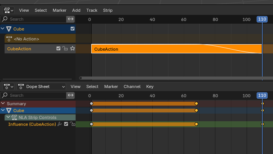This screenshot has width=273, height=154.
Task: Select the Summary channel
Action: pyautogui.click(x=16, y=104)
